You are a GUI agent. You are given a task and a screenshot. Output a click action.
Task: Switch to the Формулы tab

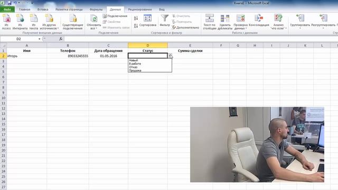click(96, 9)
